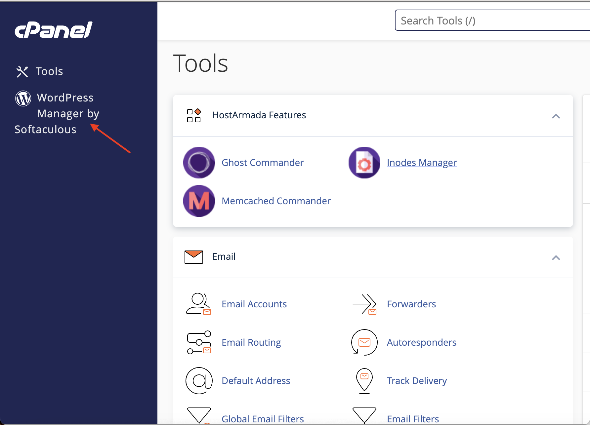Click the Global Email Filters funnel icon
Image resolution: width=590 pixels, height=425 pixels.
tap(199, 416)
